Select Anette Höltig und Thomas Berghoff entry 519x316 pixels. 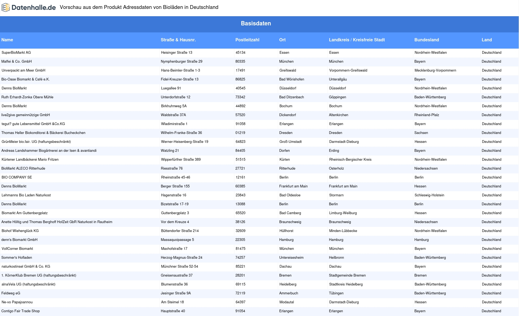coord(57,222)
